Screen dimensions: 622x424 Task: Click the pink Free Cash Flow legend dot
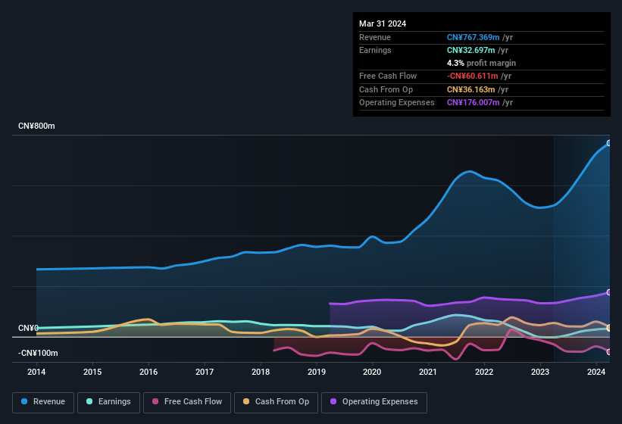click(x=155, y=401)
